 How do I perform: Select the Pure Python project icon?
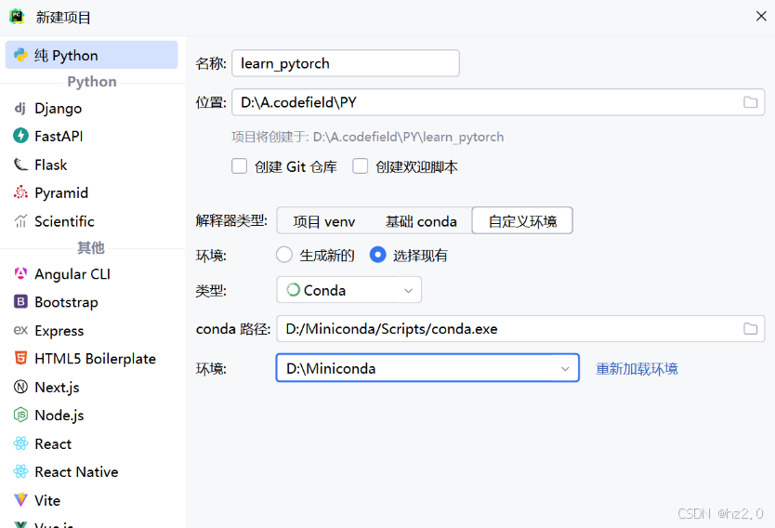[x=20, y=55]
